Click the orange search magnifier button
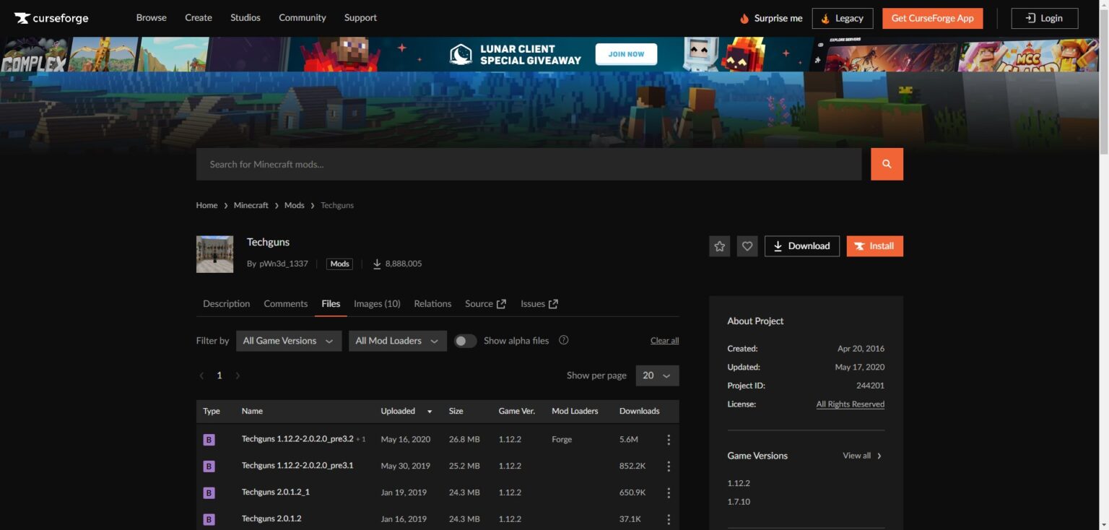The height and width of the screenshot is (530, 1109). (887, 165)
